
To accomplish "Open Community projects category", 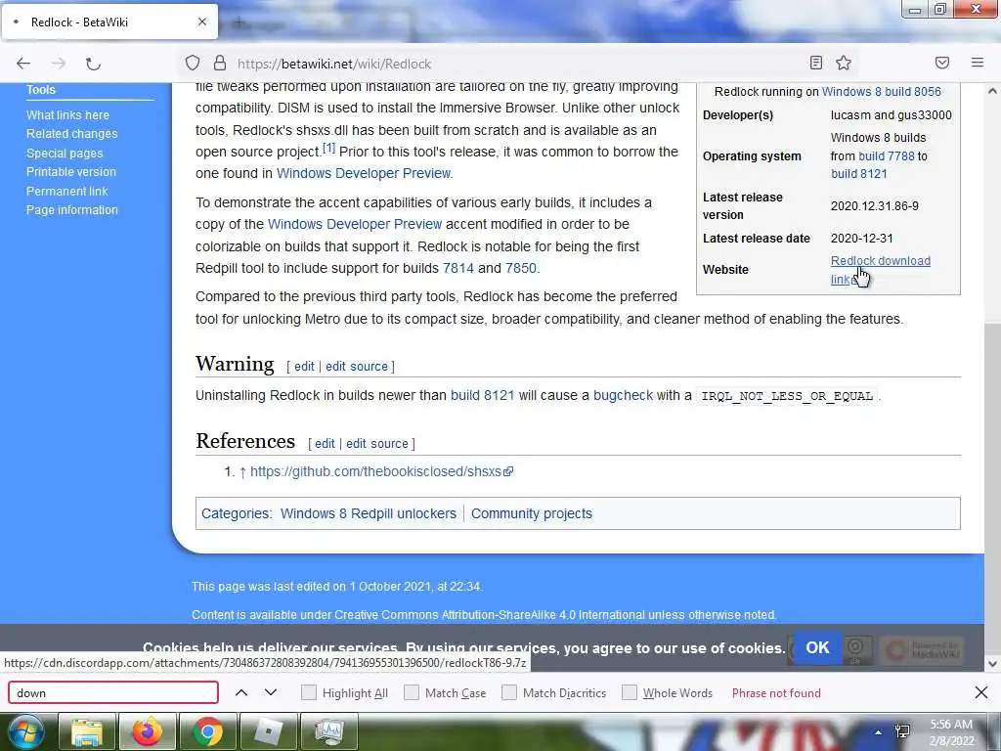I will tap(532, 513).
